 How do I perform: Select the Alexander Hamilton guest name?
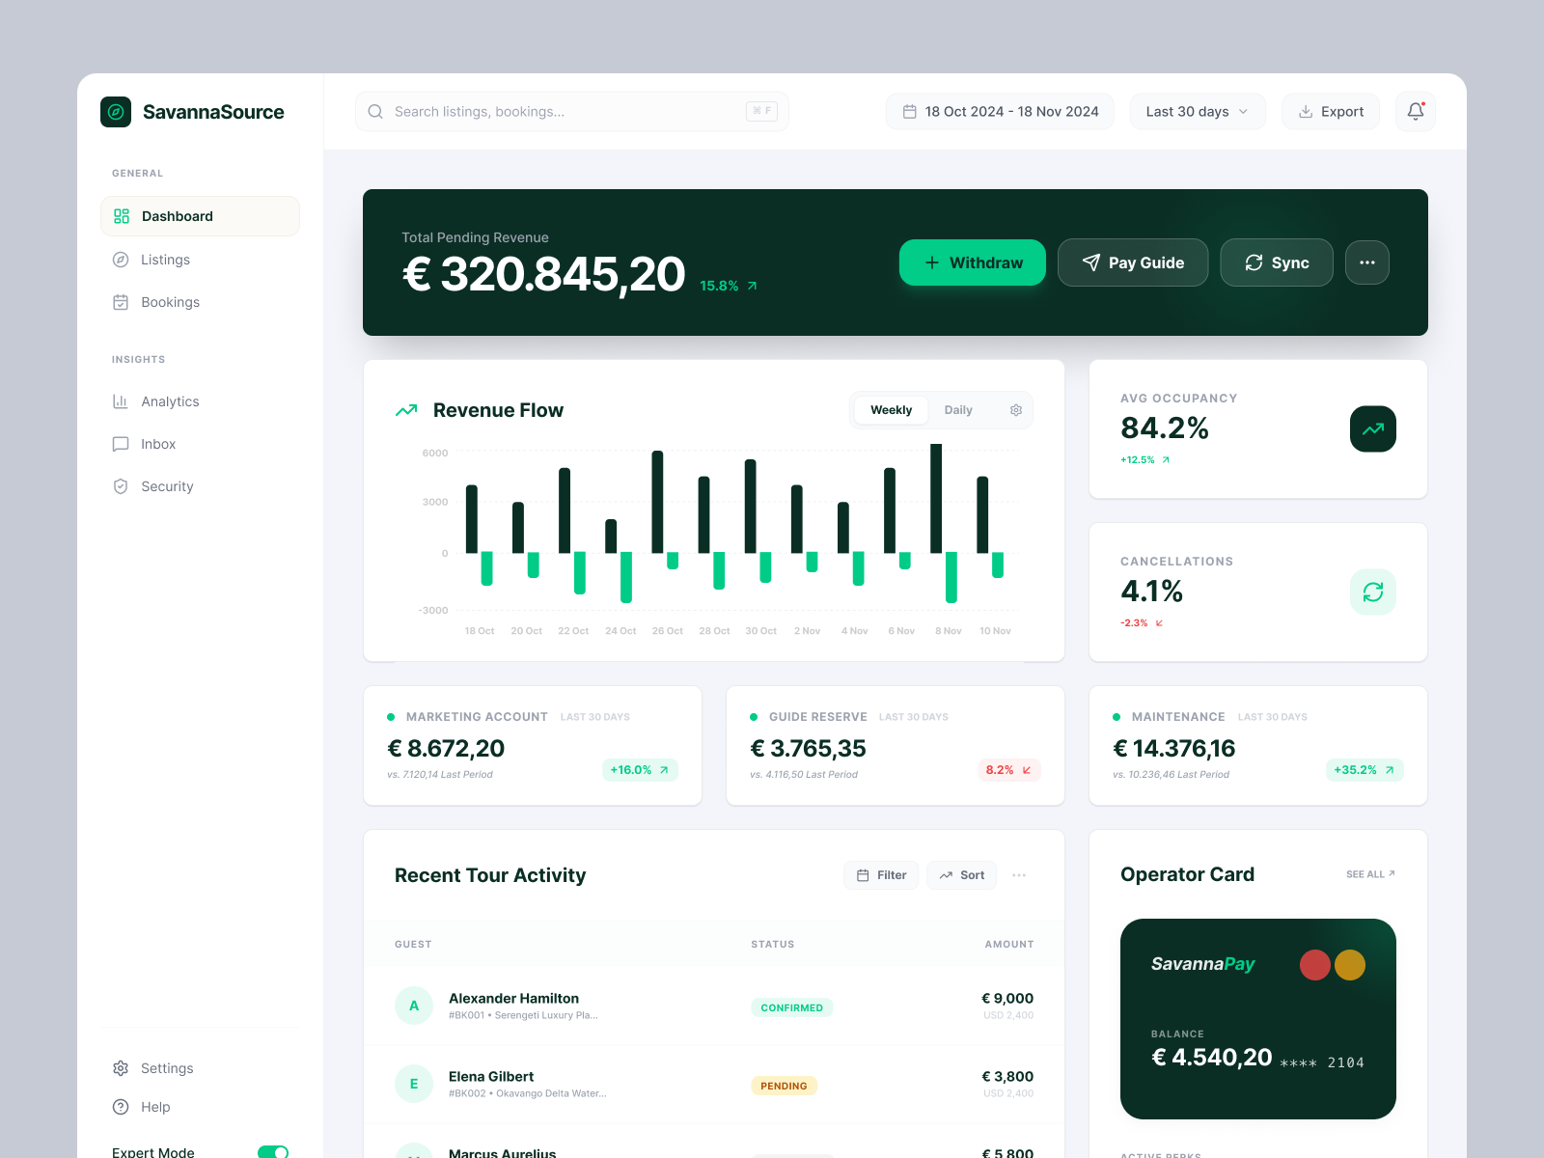pos(513,999)
